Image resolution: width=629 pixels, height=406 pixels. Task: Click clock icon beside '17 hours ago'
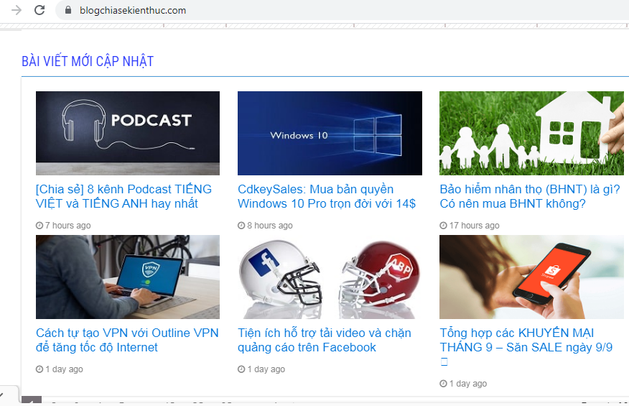443,226
